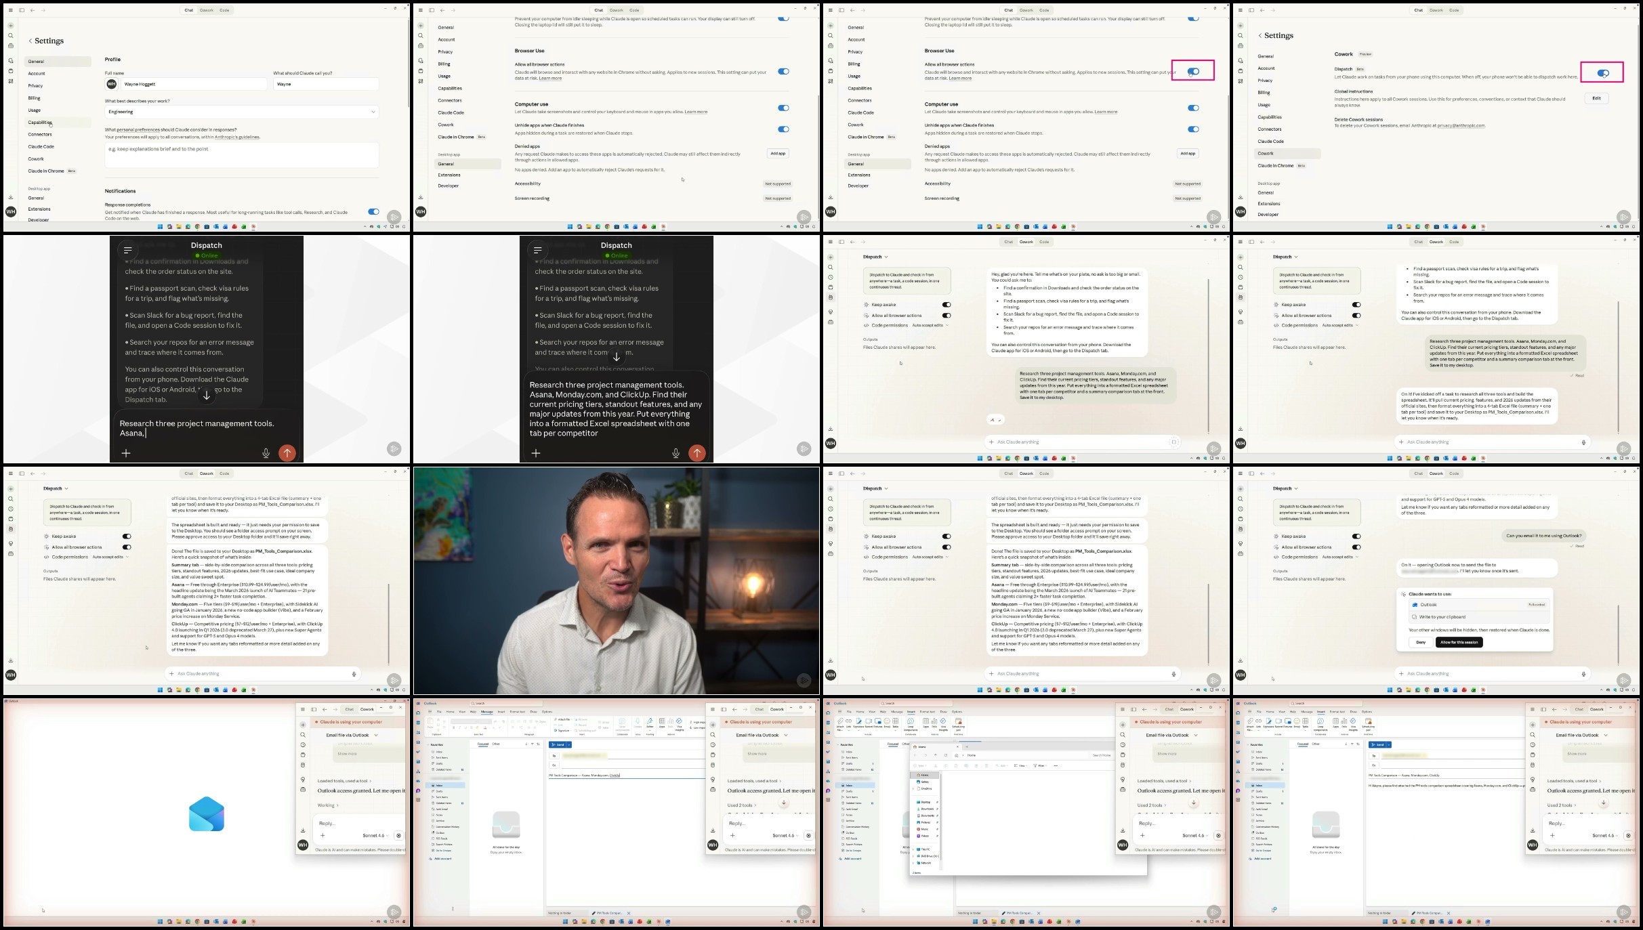Open Capabilities on the Profile settings page
This screenshot has width=1643, height=930.
pyautogui.click(x=40, y=123)
